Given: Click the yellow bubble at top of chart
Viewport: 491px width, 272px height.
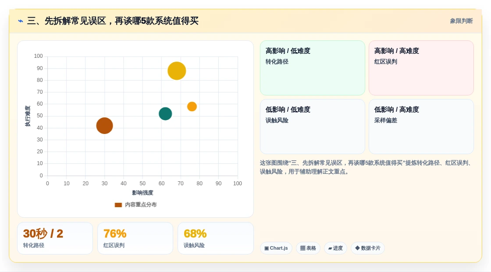Looking at the screenshot, I should (177, 71).
